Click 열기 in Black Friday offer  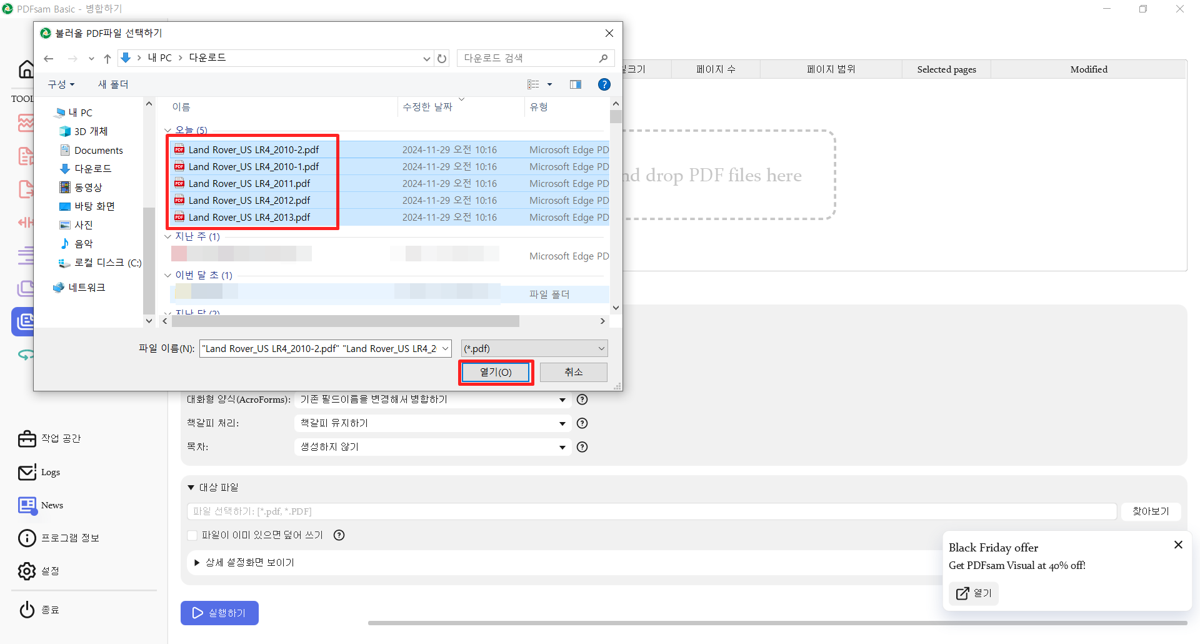pyautogui.click(x=974, y=593)
